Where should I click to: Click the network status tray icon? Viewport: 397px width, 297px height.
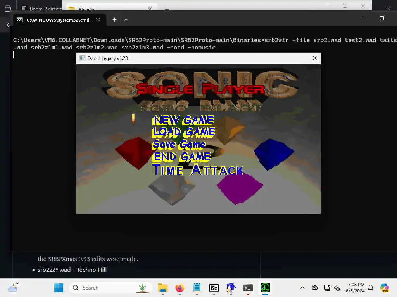click(337, 288)
